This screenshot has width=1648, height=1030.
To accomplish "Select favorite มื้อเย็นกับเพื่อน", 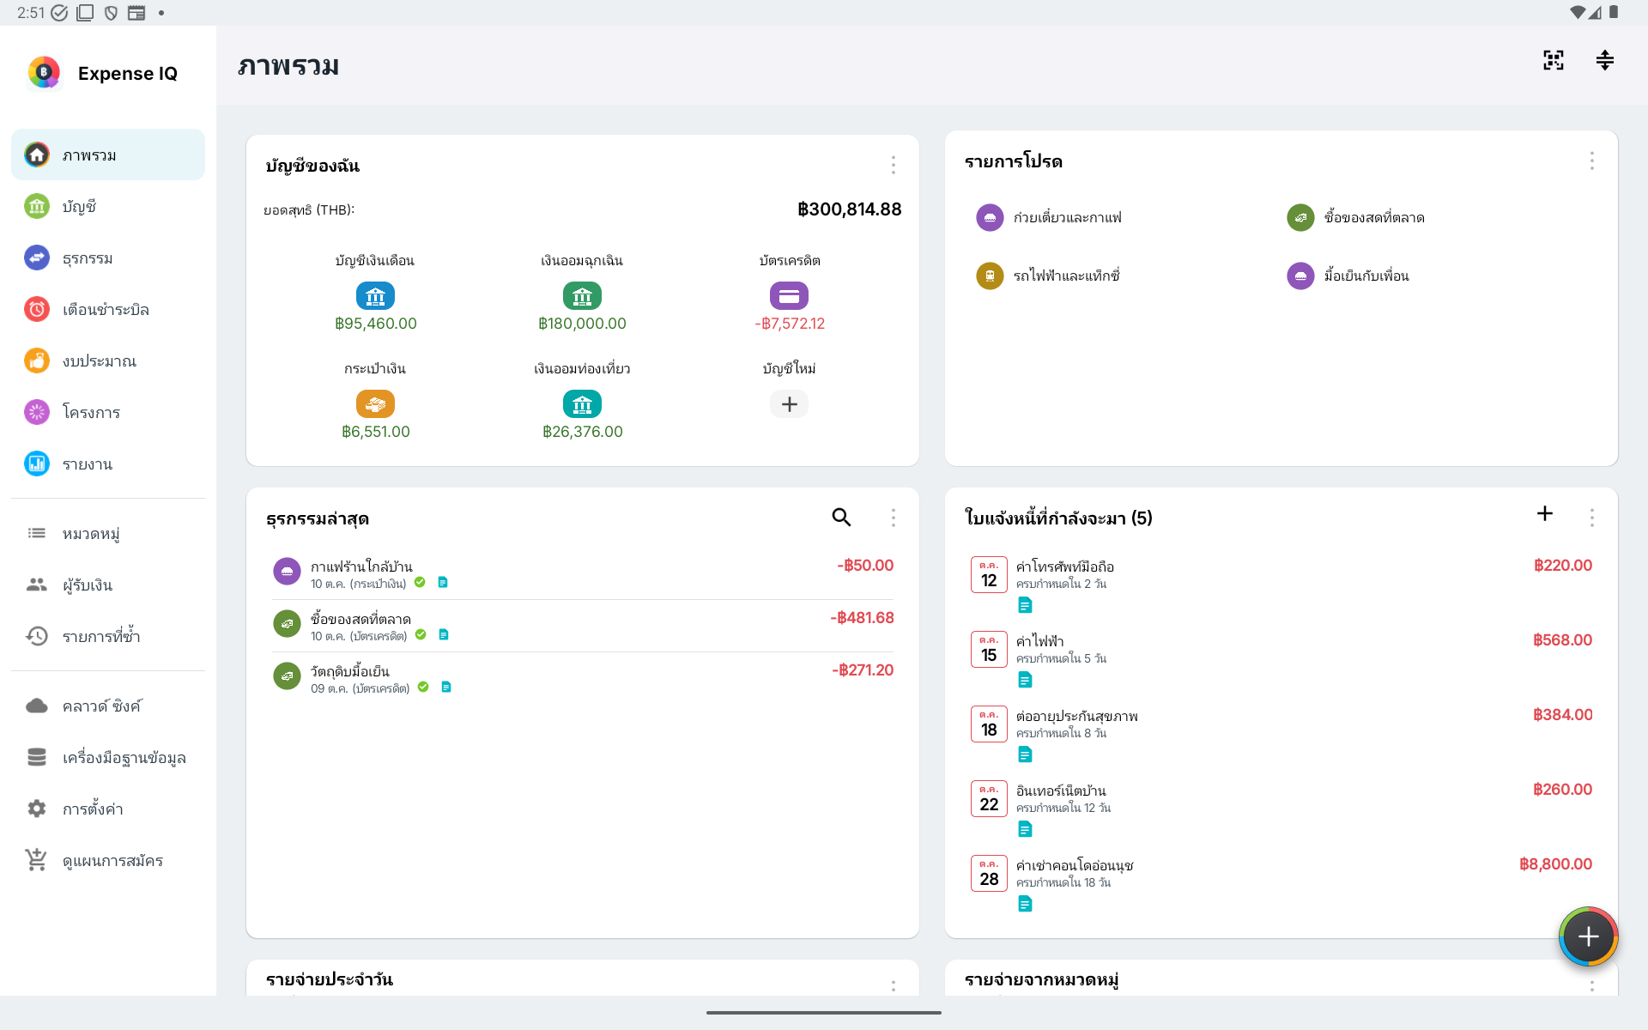I will (1348, 276).
